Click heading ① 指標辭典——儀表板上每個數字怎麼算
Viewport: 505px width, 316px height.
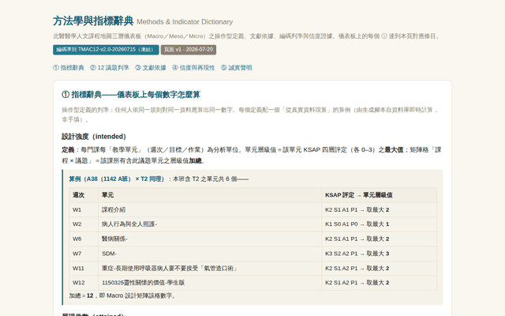click(131, 95)
